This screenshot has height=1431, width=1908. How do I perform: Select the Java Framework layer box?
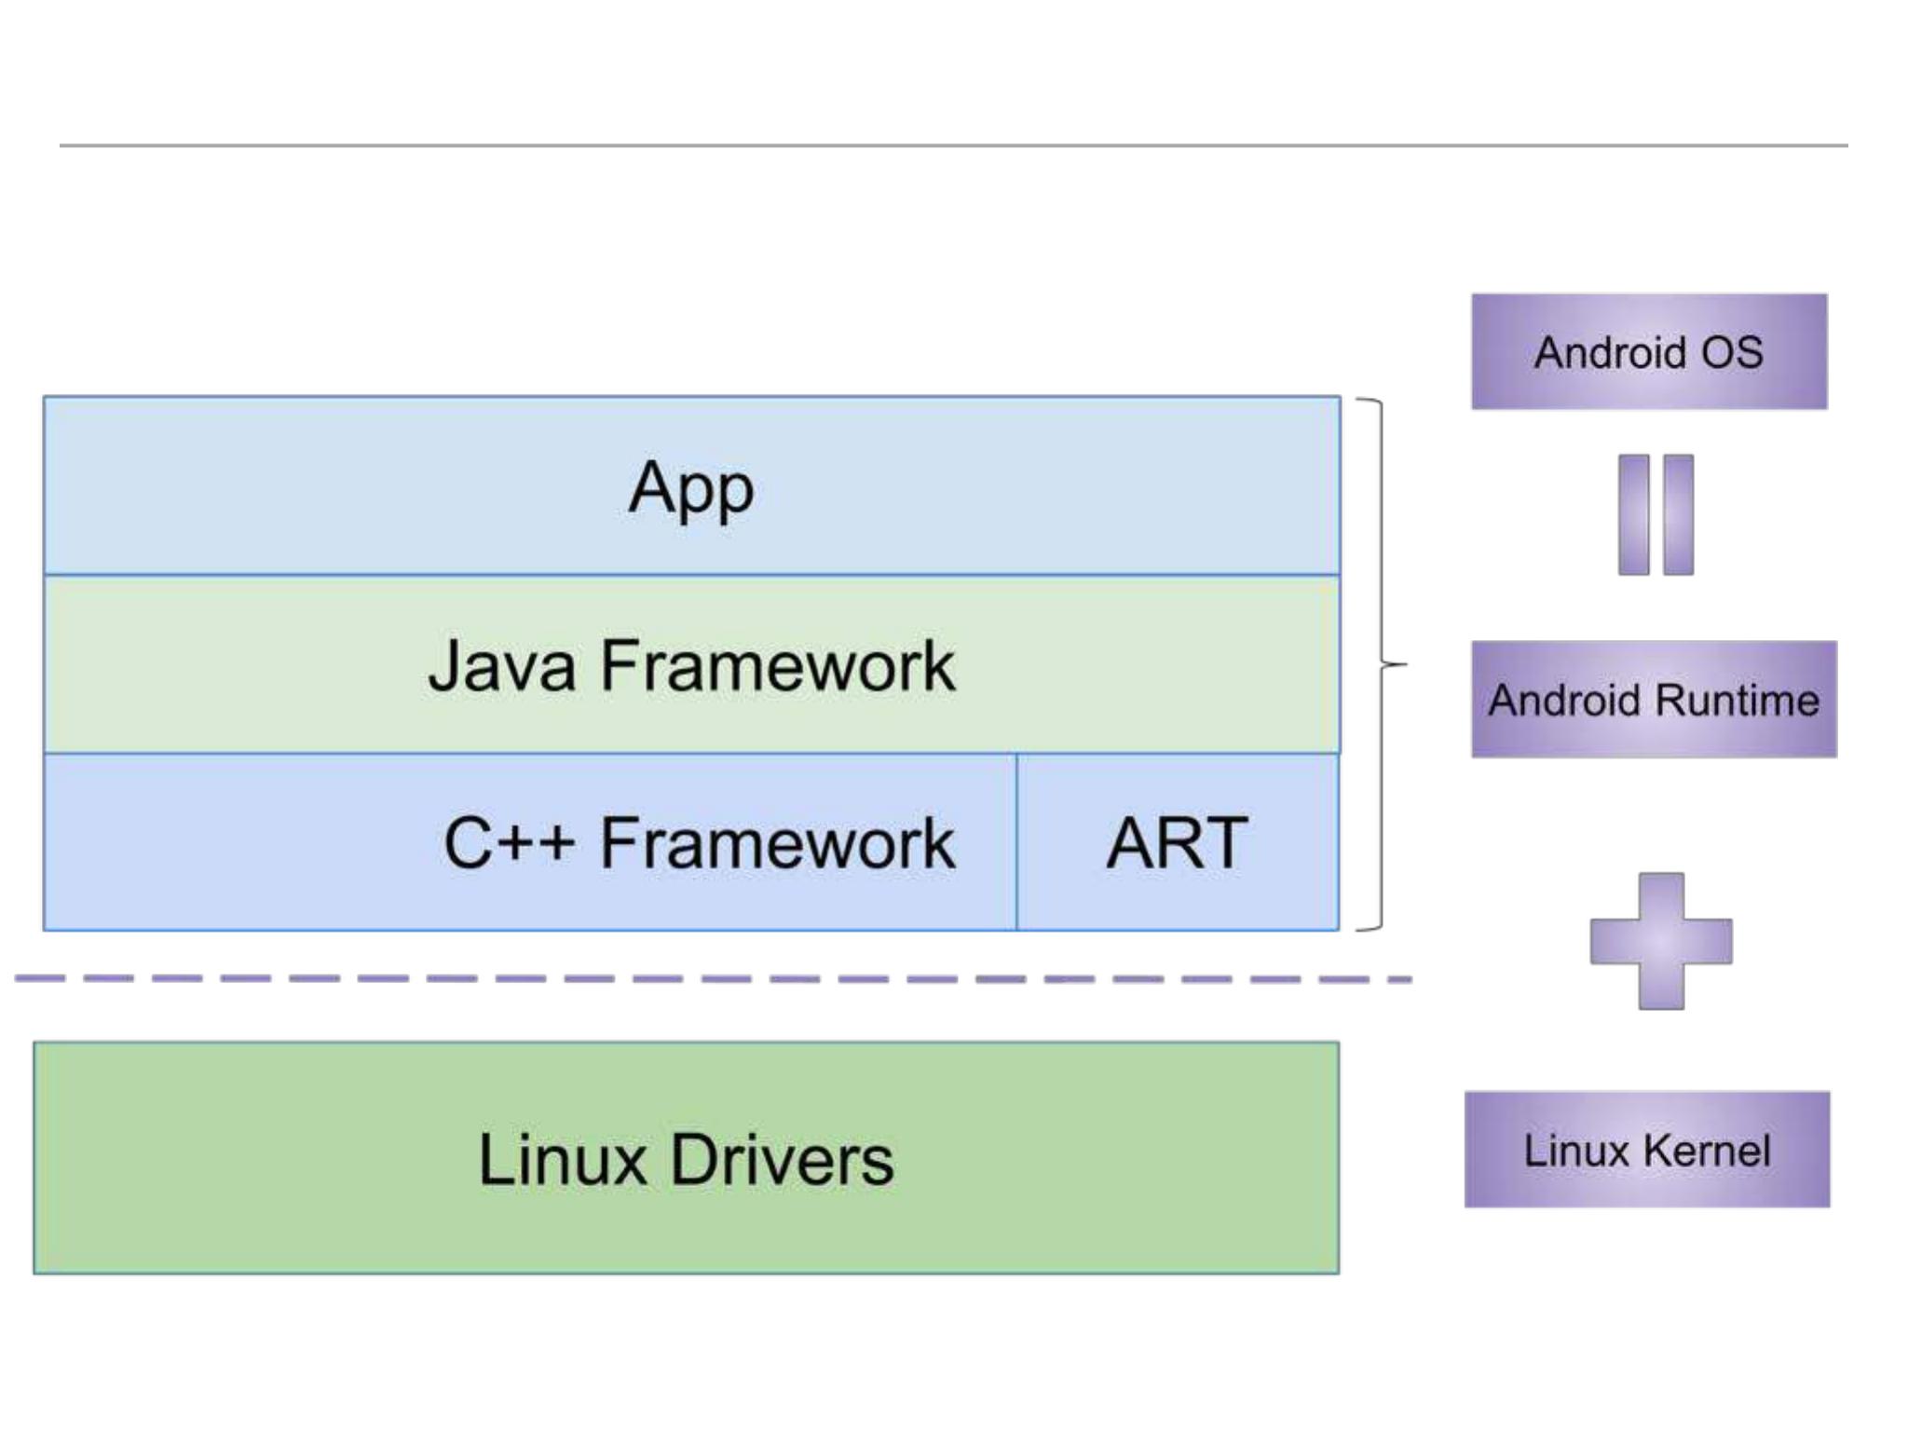click(691, 664)
